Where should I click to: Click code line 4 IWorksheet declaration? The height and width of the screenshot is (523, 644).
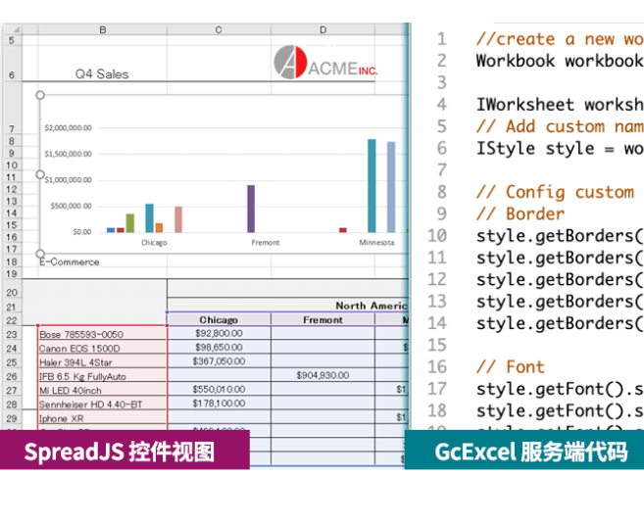pyautogui.click(x=560, y=104)
